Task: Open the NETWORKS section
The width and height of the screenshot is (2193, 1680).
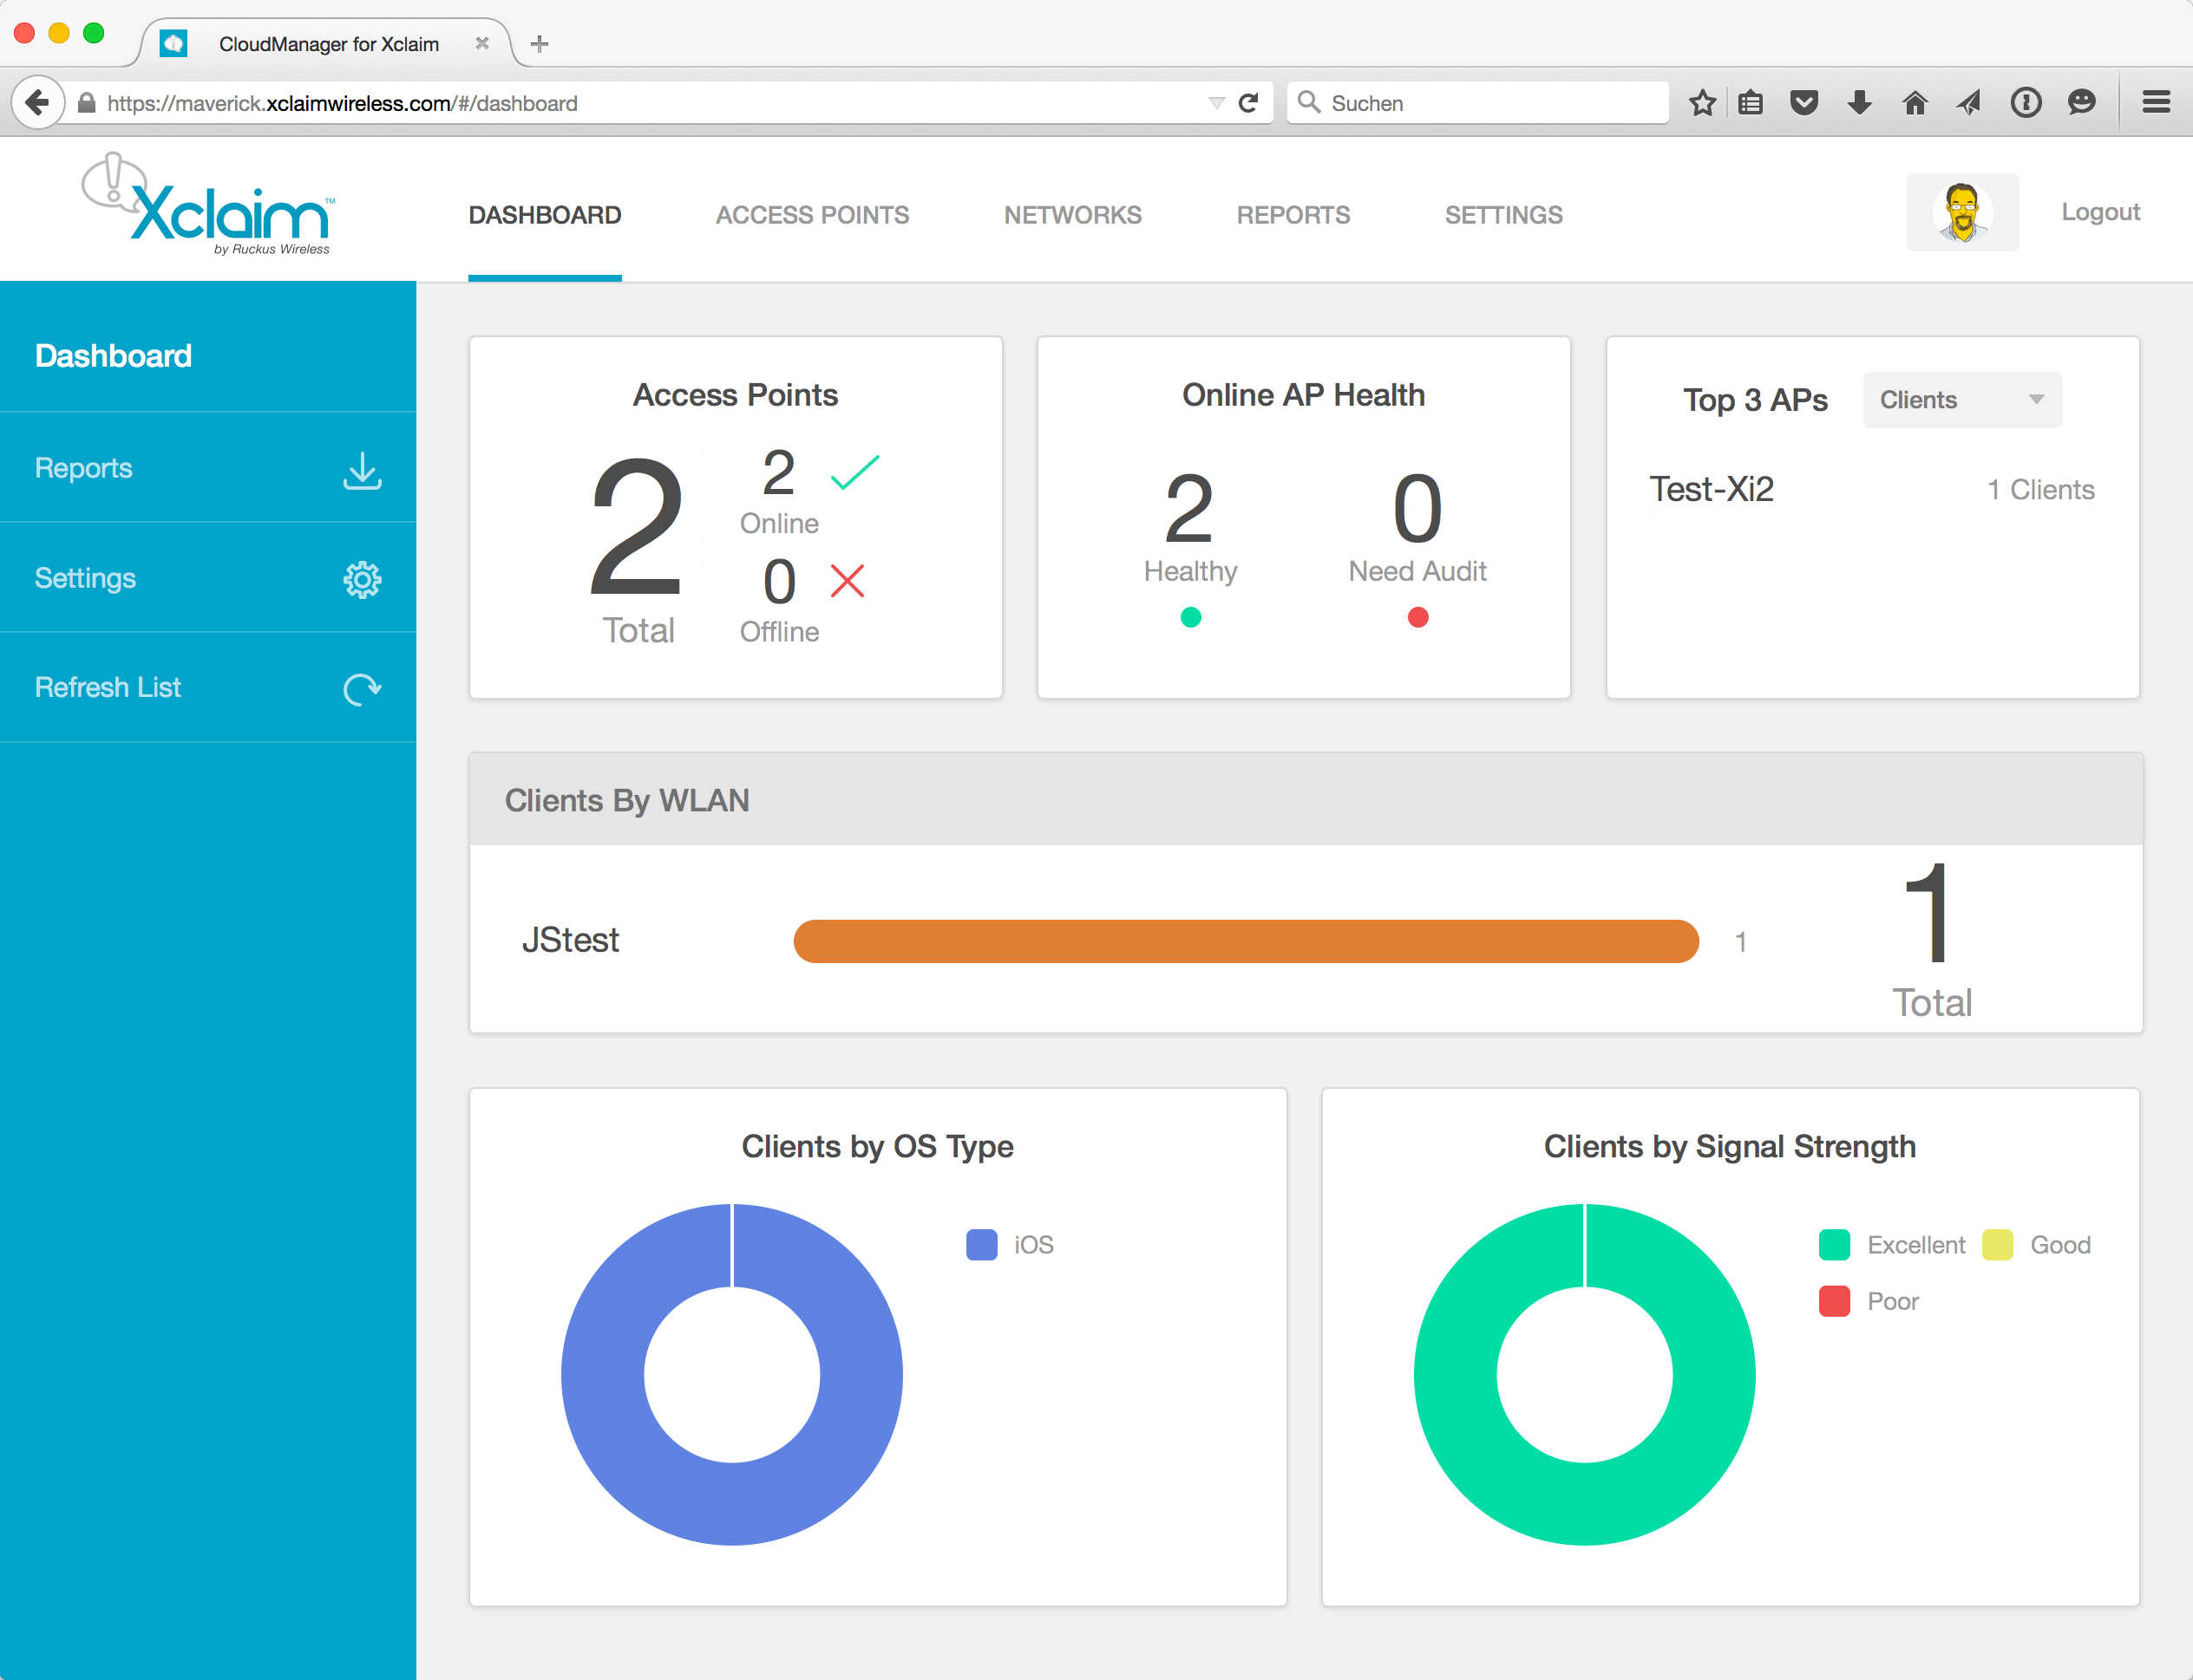Action: 1072,214
